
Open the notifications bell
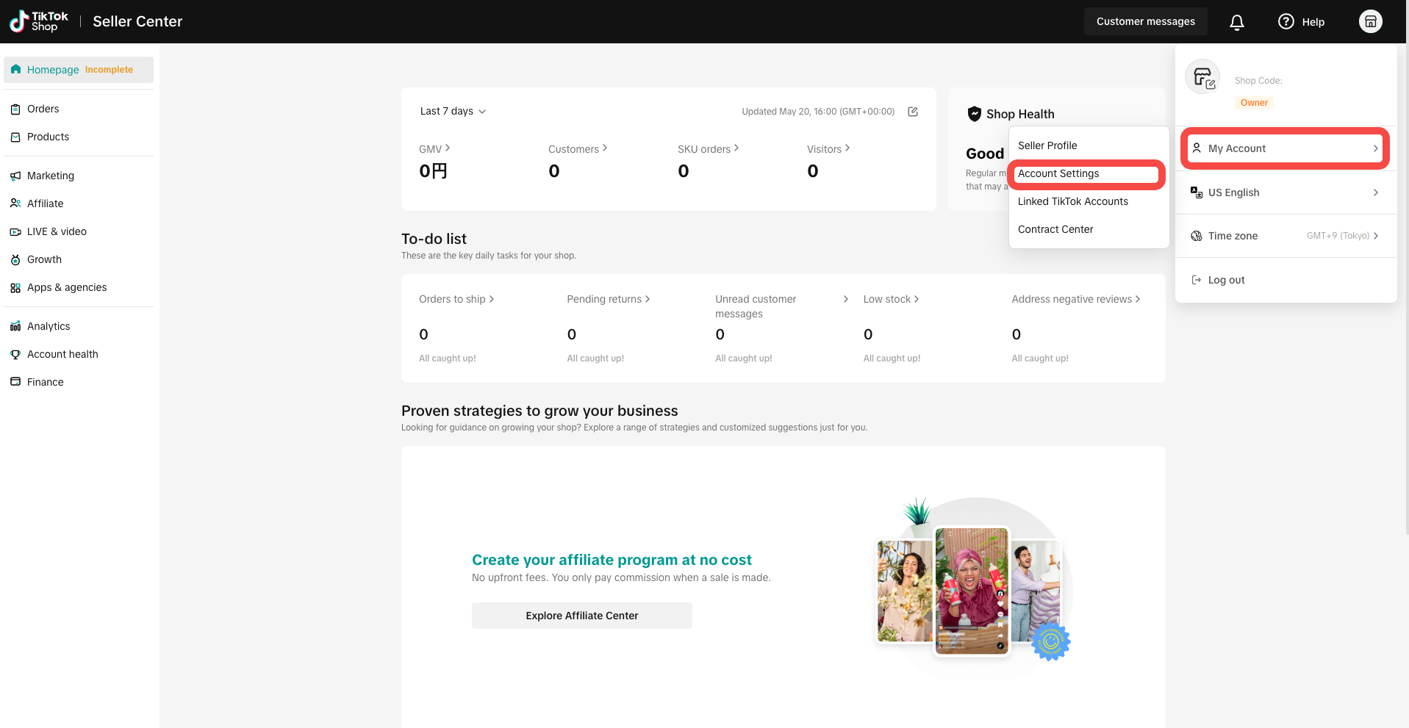tap(1237, 22)
